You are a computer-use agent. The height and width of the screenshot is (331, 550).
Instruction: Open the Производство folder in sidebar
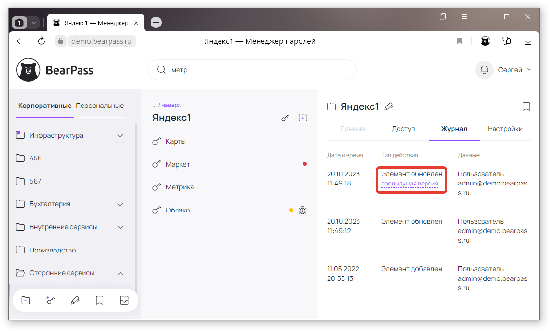coord(53,250)
